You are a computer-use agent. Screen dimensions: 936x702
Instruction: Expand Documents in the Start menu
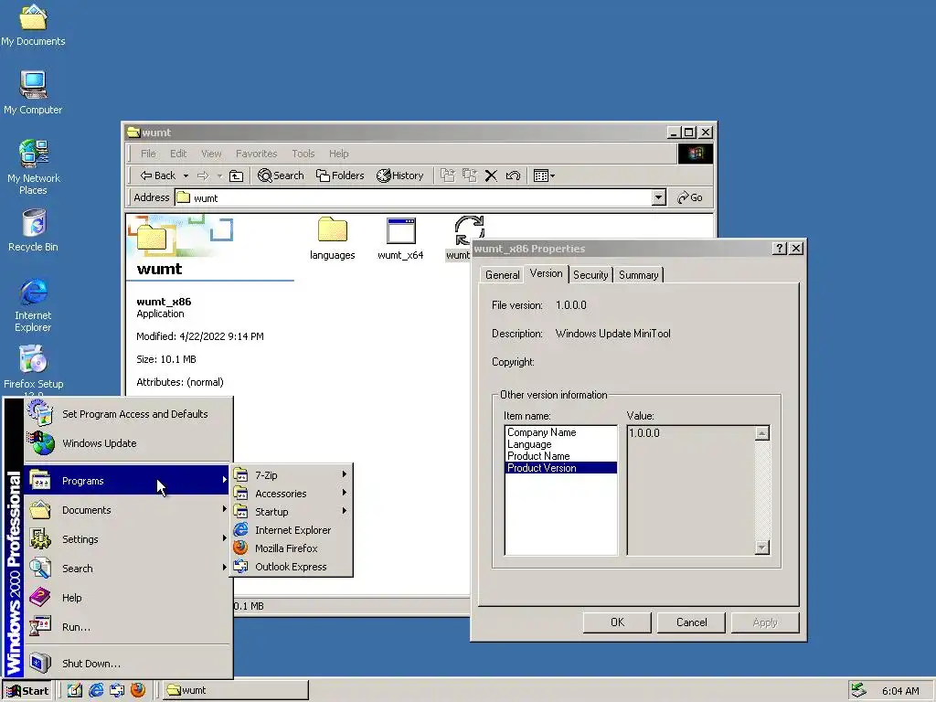(x=128, y=510)
